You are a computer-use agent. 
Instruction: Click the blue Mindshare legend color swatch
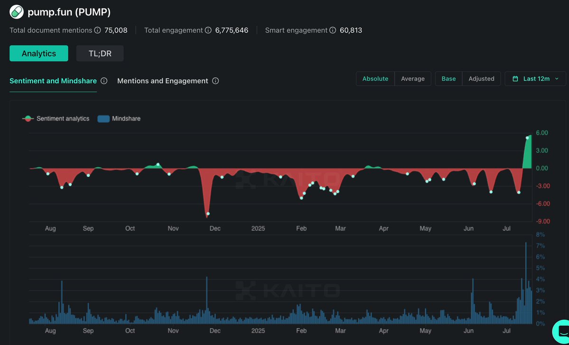103,118
